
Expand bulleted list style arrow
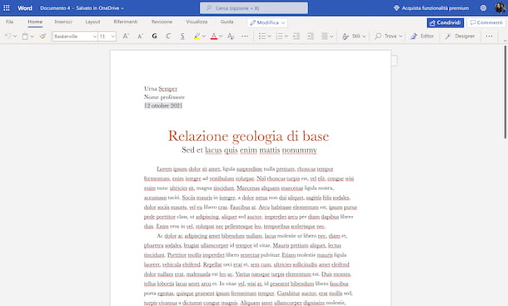(x=269, y=37)
